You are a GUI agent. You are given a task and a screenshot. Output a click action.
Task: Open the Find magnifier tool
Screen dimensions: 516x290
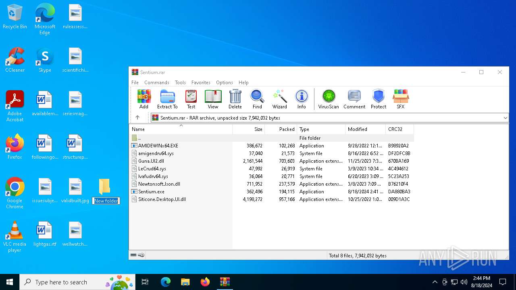point(257,99)
